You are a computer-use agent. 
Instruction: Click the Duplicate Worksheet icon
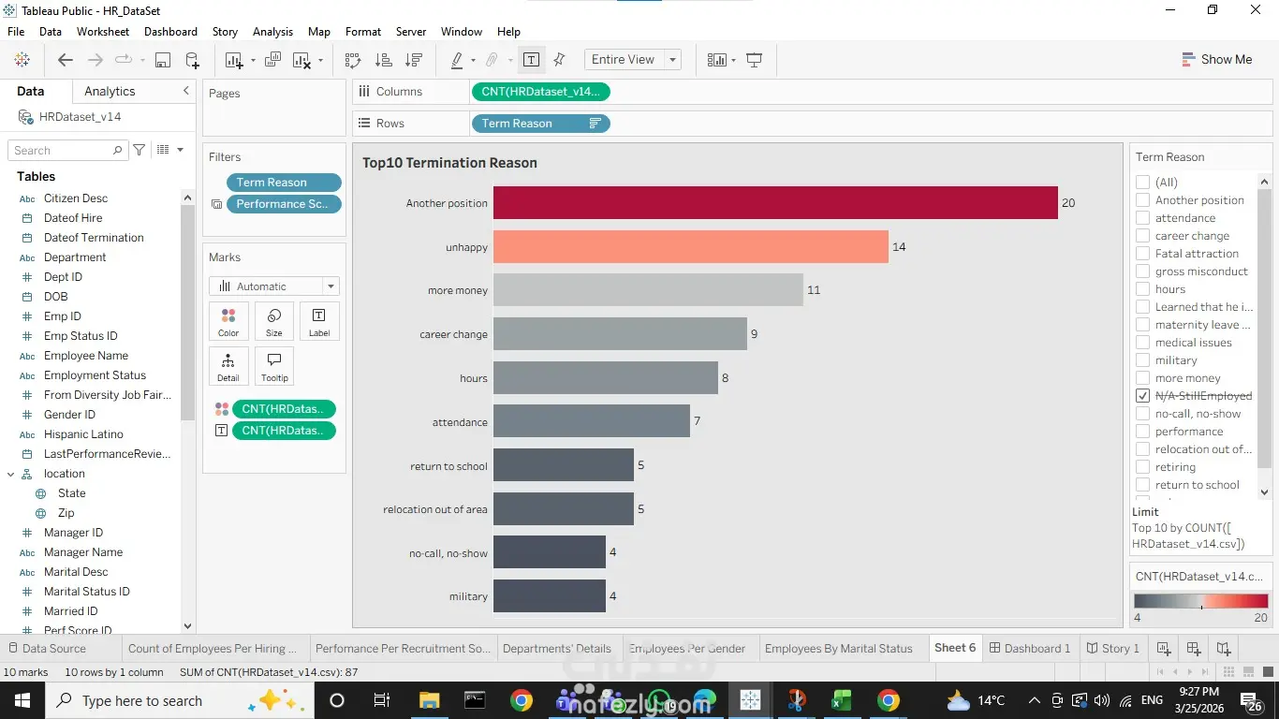(272, 60)
